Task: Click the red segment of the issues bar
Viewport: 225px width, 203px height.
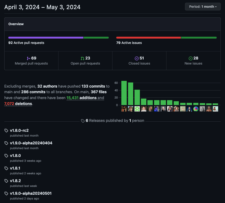Action: [x=148, y=38]
